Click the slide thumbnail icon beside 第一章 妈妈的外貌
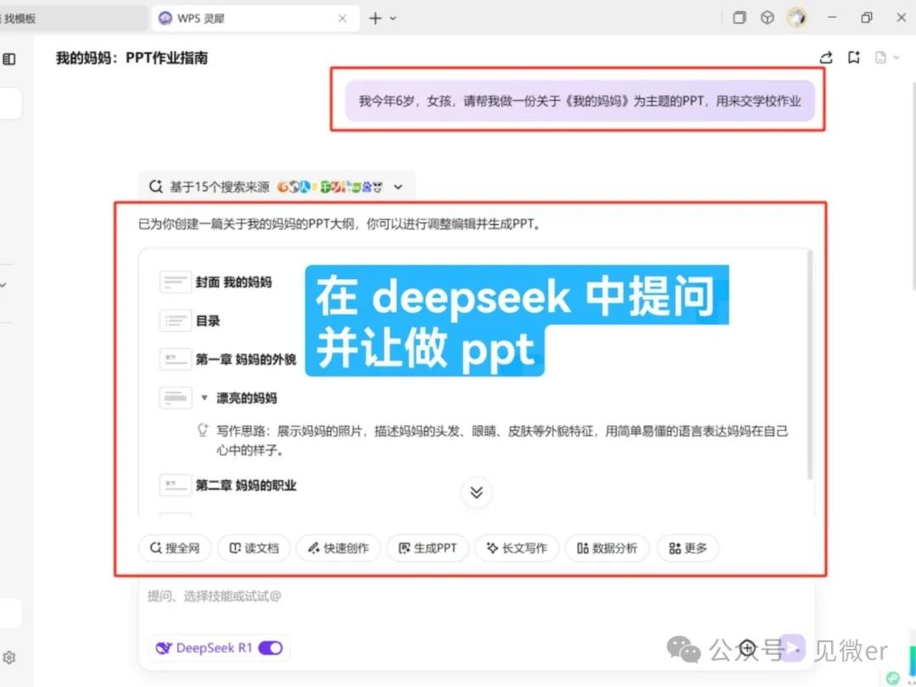The width and height of the screenshot is (916, 687). pyautogui.click(x=176, y=360)
